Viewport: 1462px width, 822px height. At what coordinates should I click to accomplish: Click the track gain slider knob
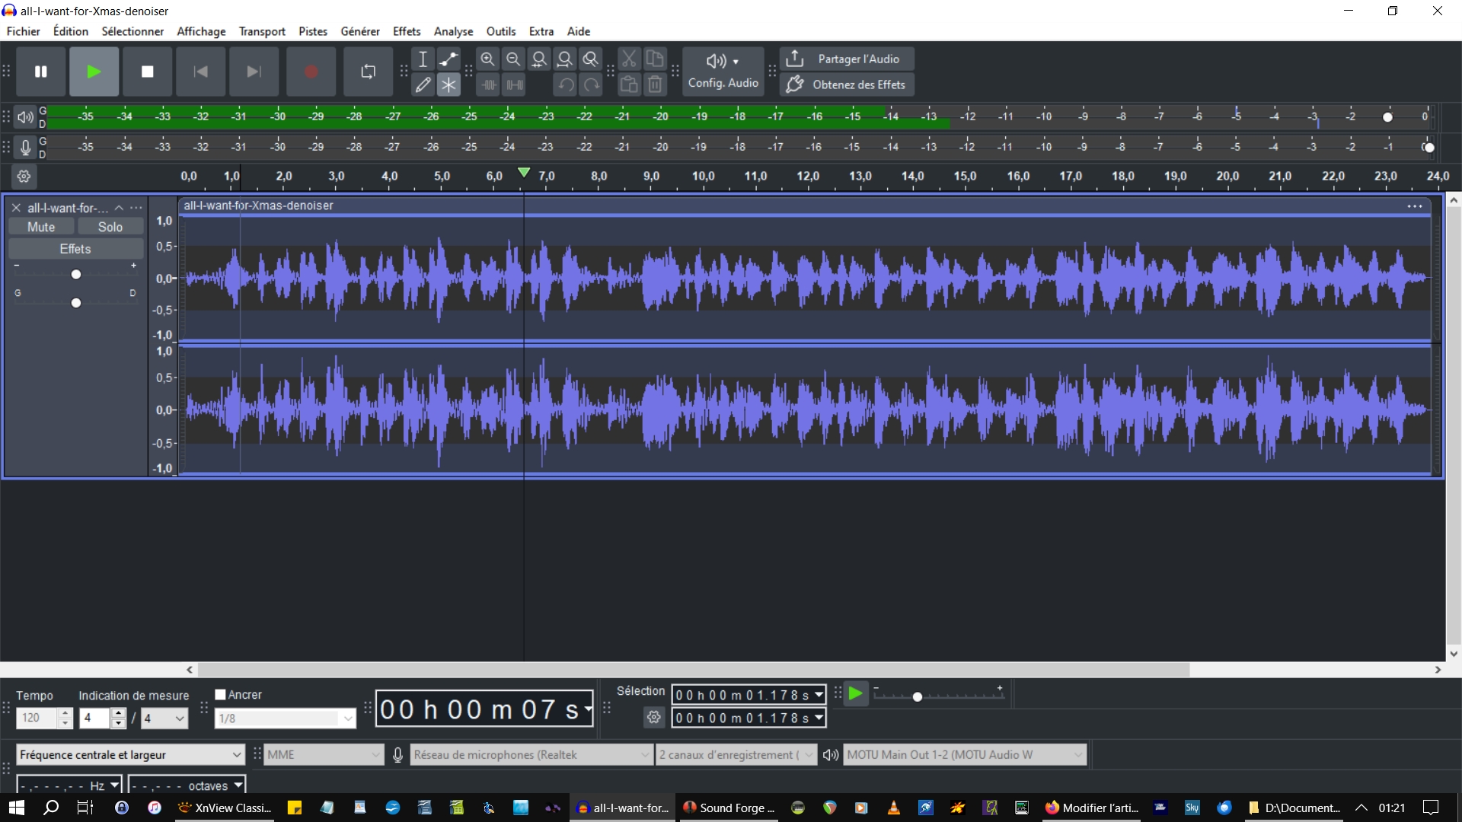(x=75, y=274)
